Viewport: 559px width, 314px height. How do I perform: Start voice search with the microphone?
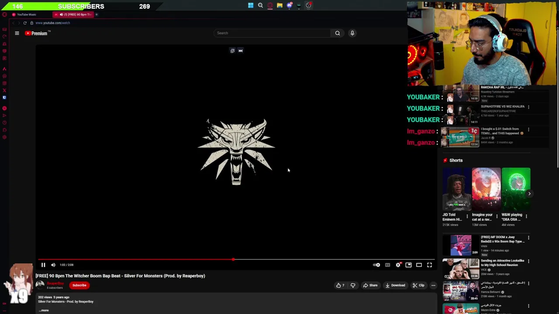click(352, 33)
